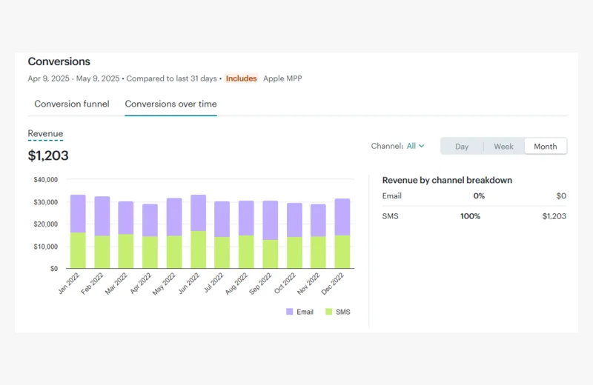Click the Mar 2022 axis label
Viewport: 593px width, 385px height.
tap(116, 284)
